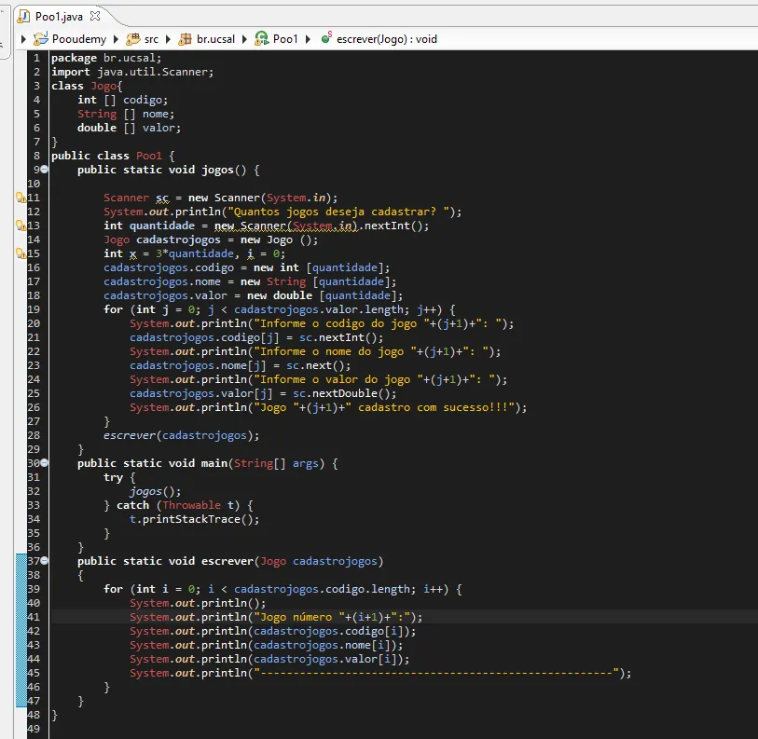
Task: Click the warning marker on line 11
Action: [x=20, y=198]
